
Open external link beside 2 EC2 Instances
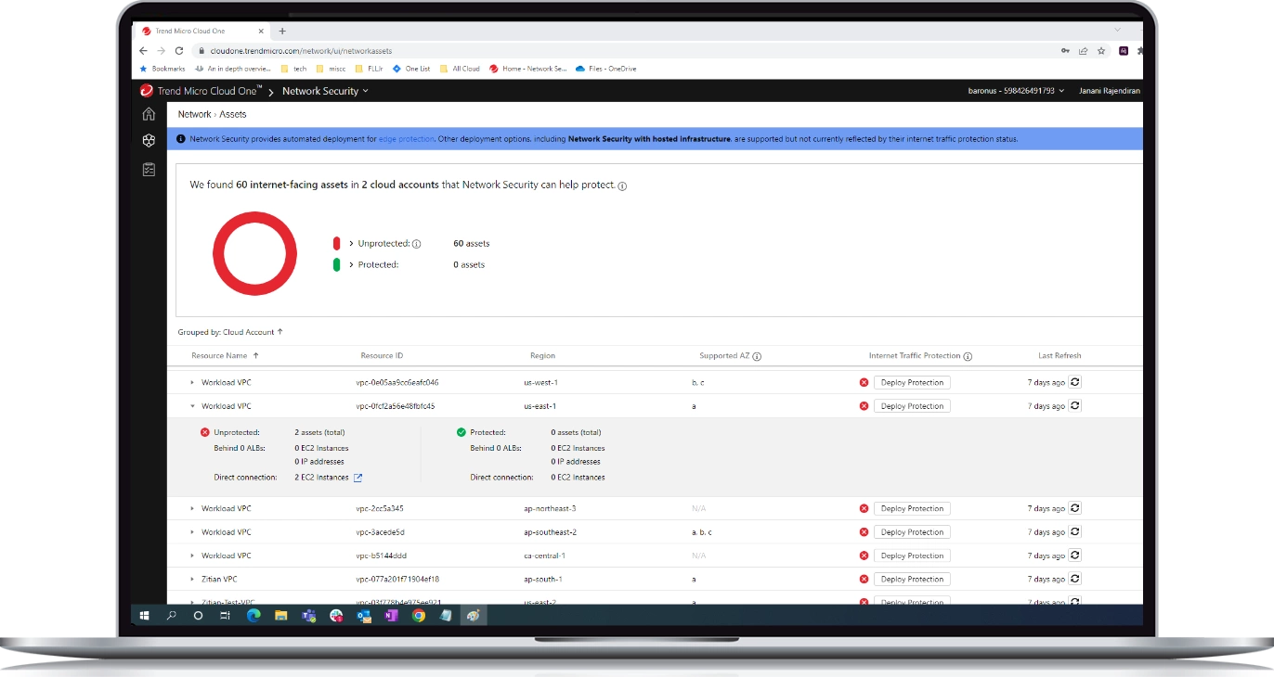[x=358, y=478]
